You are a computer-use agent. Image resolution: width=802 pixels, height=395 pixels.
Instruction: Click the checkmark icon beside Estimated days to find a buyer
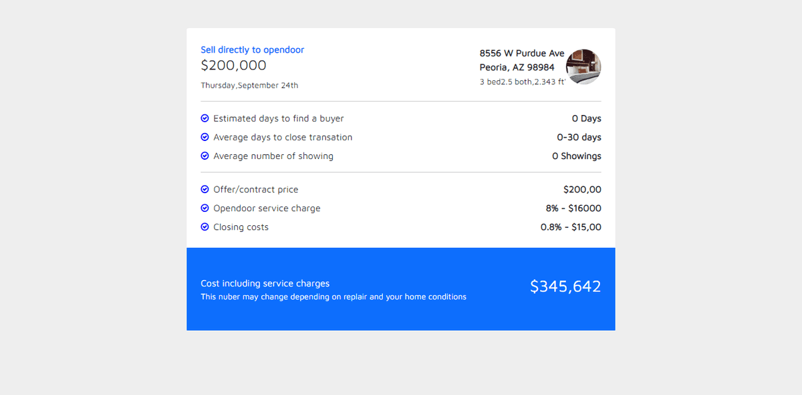205,118
